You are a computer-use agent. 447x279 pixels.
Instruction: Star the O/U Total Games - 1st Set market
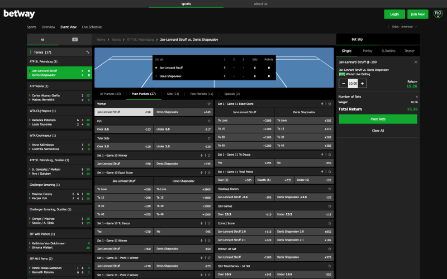pos(330,266)
